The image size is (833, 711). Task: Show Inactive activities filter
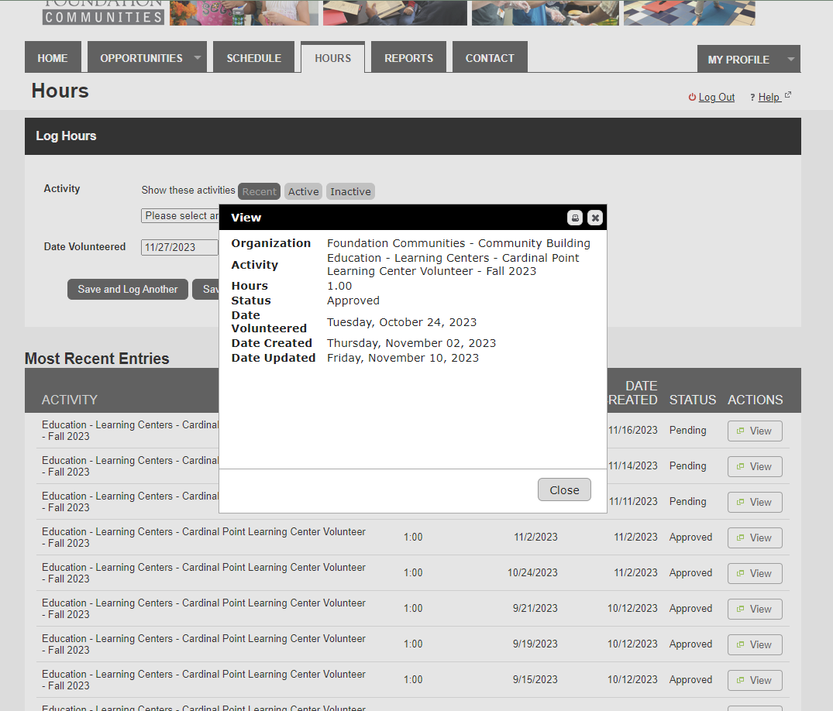(350, 191)
